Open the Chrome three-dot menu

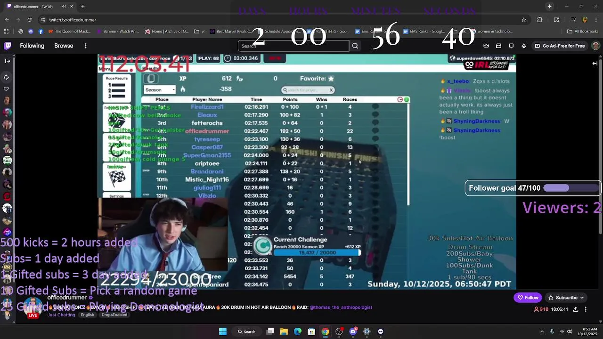(595, 20)
